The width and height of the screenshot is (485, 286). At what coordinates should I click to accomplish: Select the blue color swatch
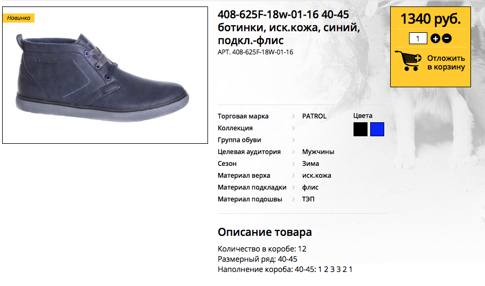[377, 129]
